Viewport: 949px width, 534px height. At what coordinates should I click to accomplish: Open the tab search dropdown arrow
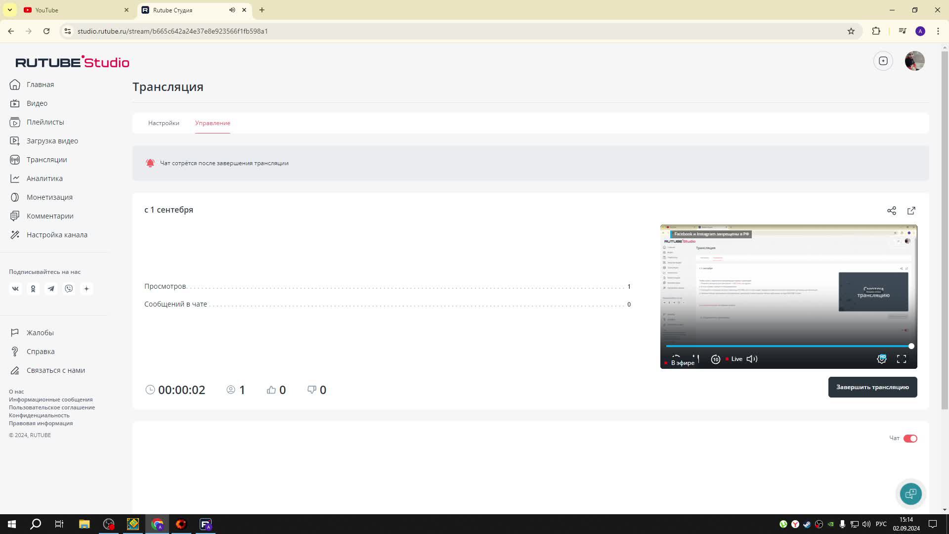[10, 10]
